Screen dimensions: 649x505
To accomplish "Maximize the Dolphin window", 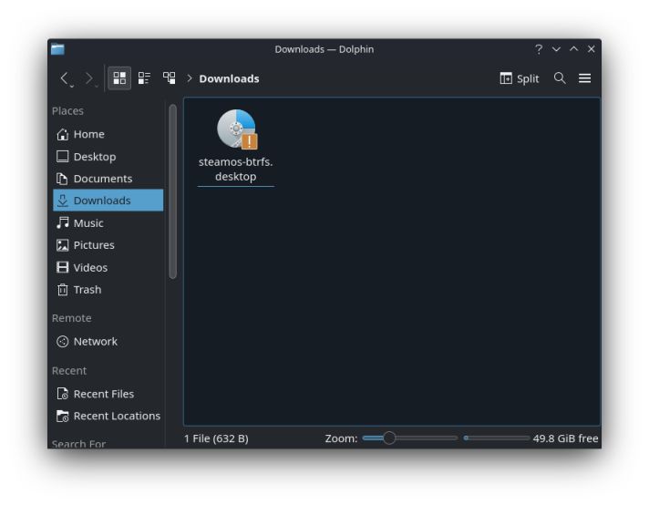I will point(573,49).
